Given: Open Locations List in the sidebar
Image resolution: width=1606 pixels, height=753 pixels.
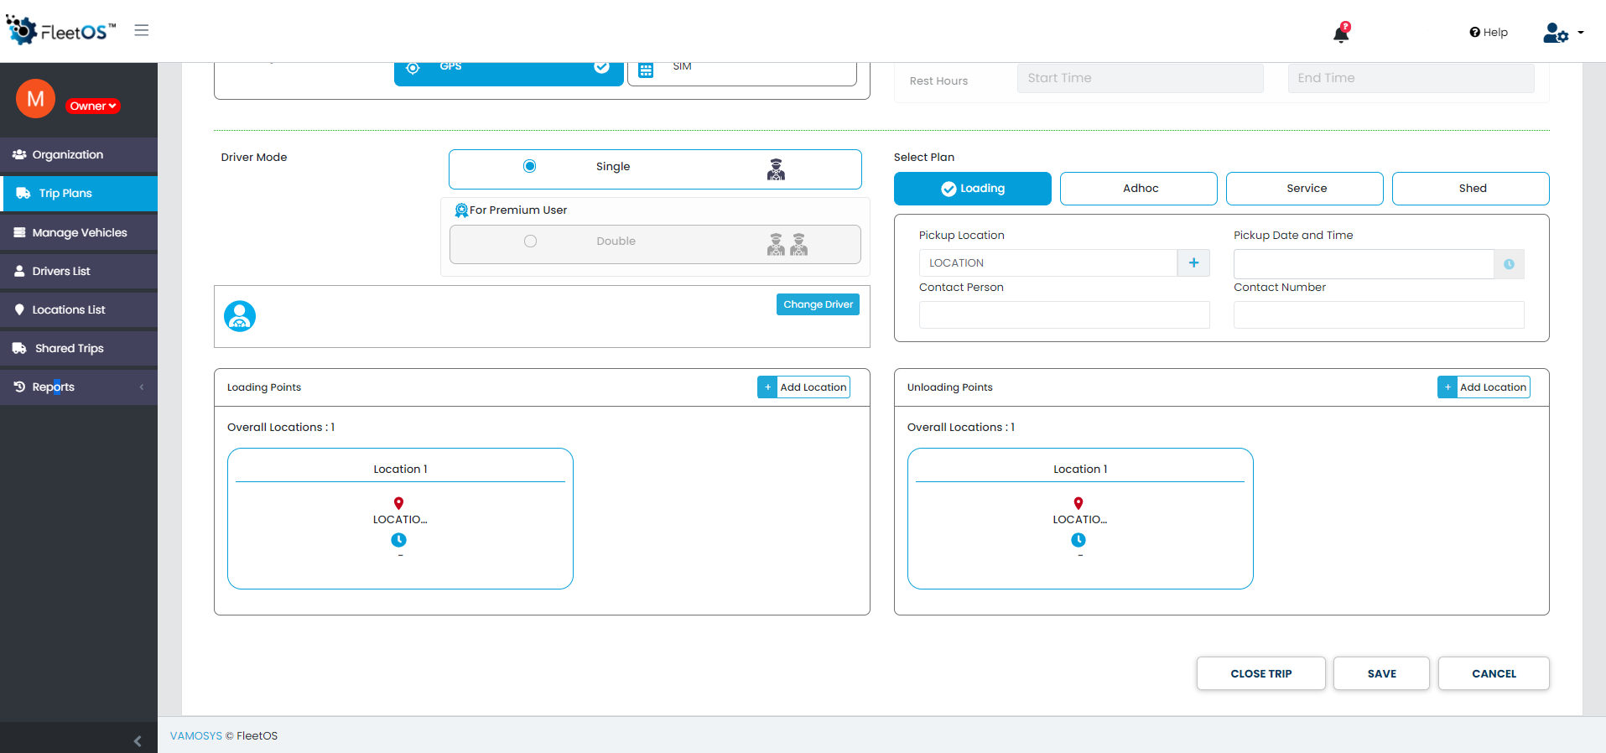Looking at the screenshot, I should [x=79, y=309].
